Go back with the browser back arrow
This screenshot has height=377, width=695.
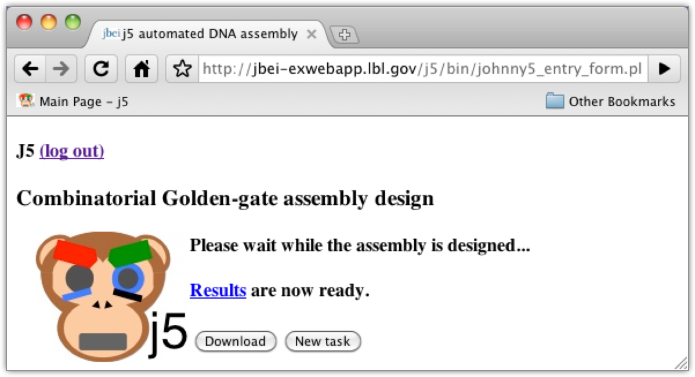coord(30,68)
